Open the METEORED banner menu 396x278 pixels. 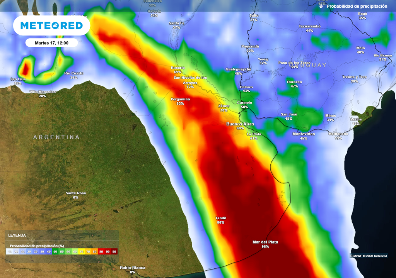52,25
